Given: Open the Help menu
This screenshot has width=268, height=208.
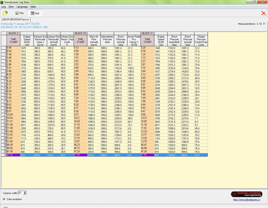Looking at the screenshot, I should pos(33,7).
